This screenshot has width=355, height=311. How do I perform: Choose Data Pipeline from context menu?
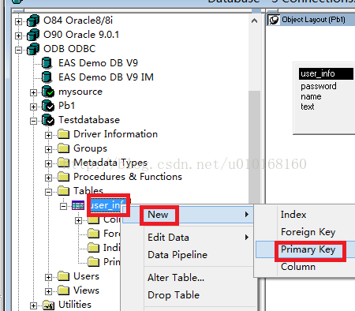pyautogui.click(x=188, y=255)
